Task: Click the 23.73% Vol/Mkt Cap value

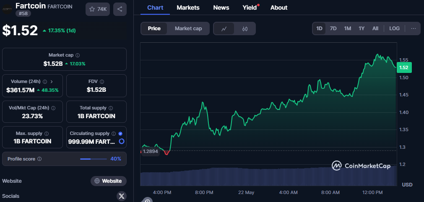Action: pos(32,117)
